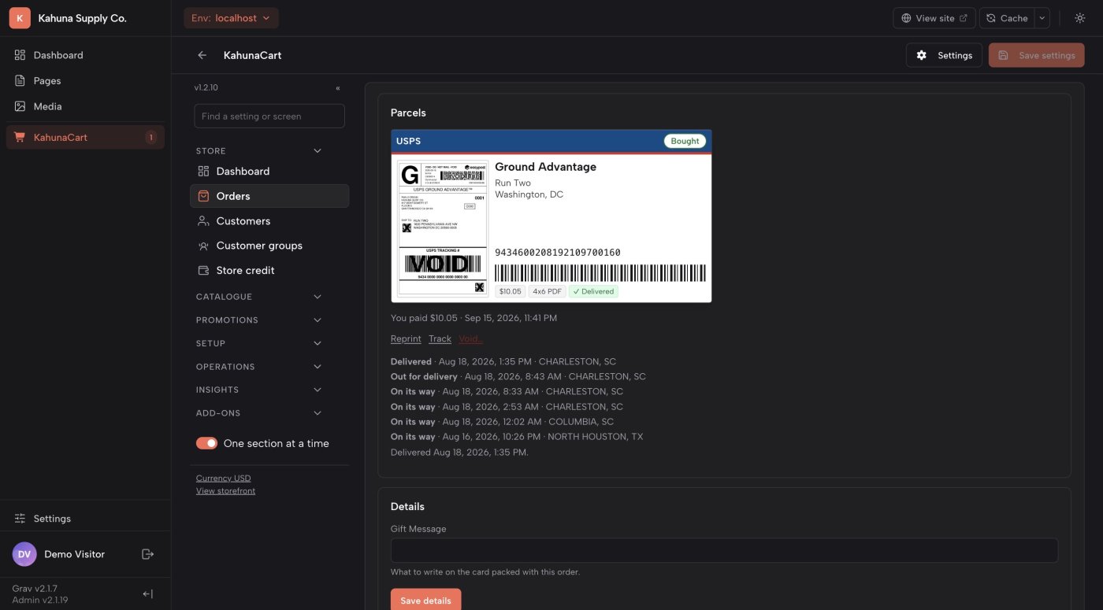Screen dimensions: 1103x610
Task: Click the Reprint link
Action: coord(406,338)
